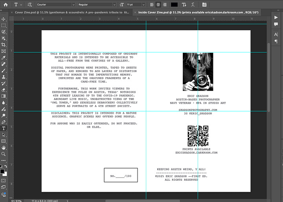Select the Eraser tool
The width and height of the screenshot is (283, 202).
coord(4,90)
